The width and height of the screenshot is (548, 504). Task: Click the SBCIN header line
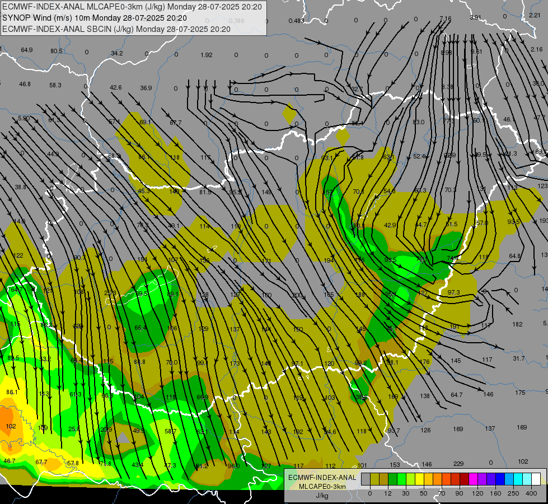116,29
